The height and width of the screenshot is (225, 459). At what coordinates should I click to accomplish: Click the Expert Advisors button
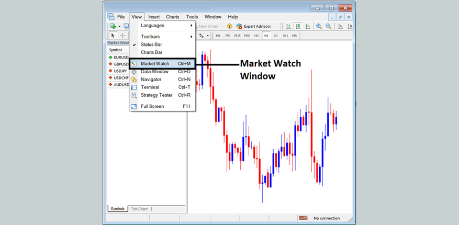[253, 26]
